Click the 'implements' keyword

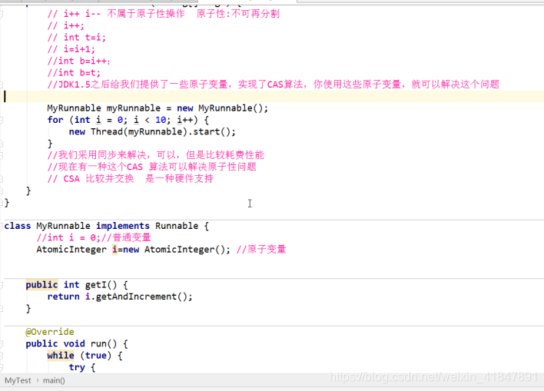pos(123,226)
